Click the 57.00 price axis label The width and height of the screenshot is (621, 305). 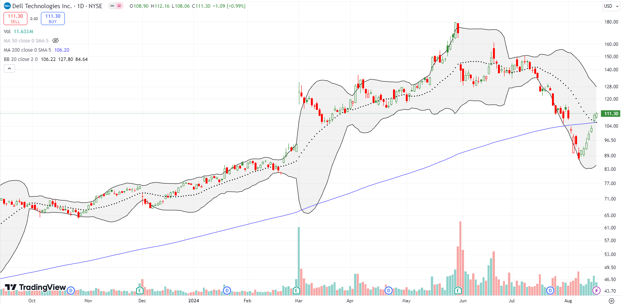pyautogui.click(x=610, y=241)
